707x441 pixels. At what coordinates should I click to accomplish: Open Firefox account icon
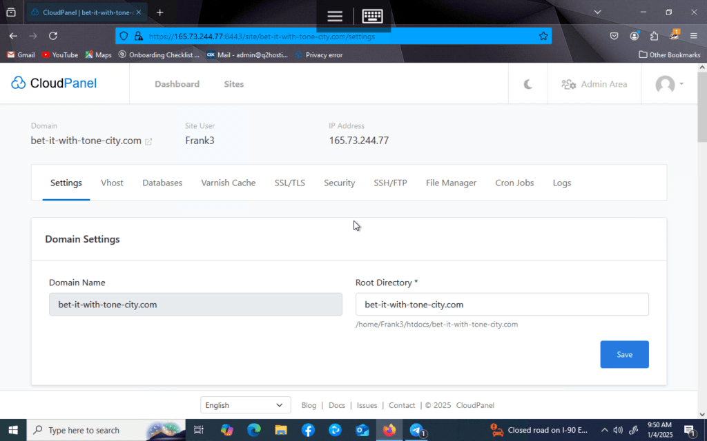[634, 36]
